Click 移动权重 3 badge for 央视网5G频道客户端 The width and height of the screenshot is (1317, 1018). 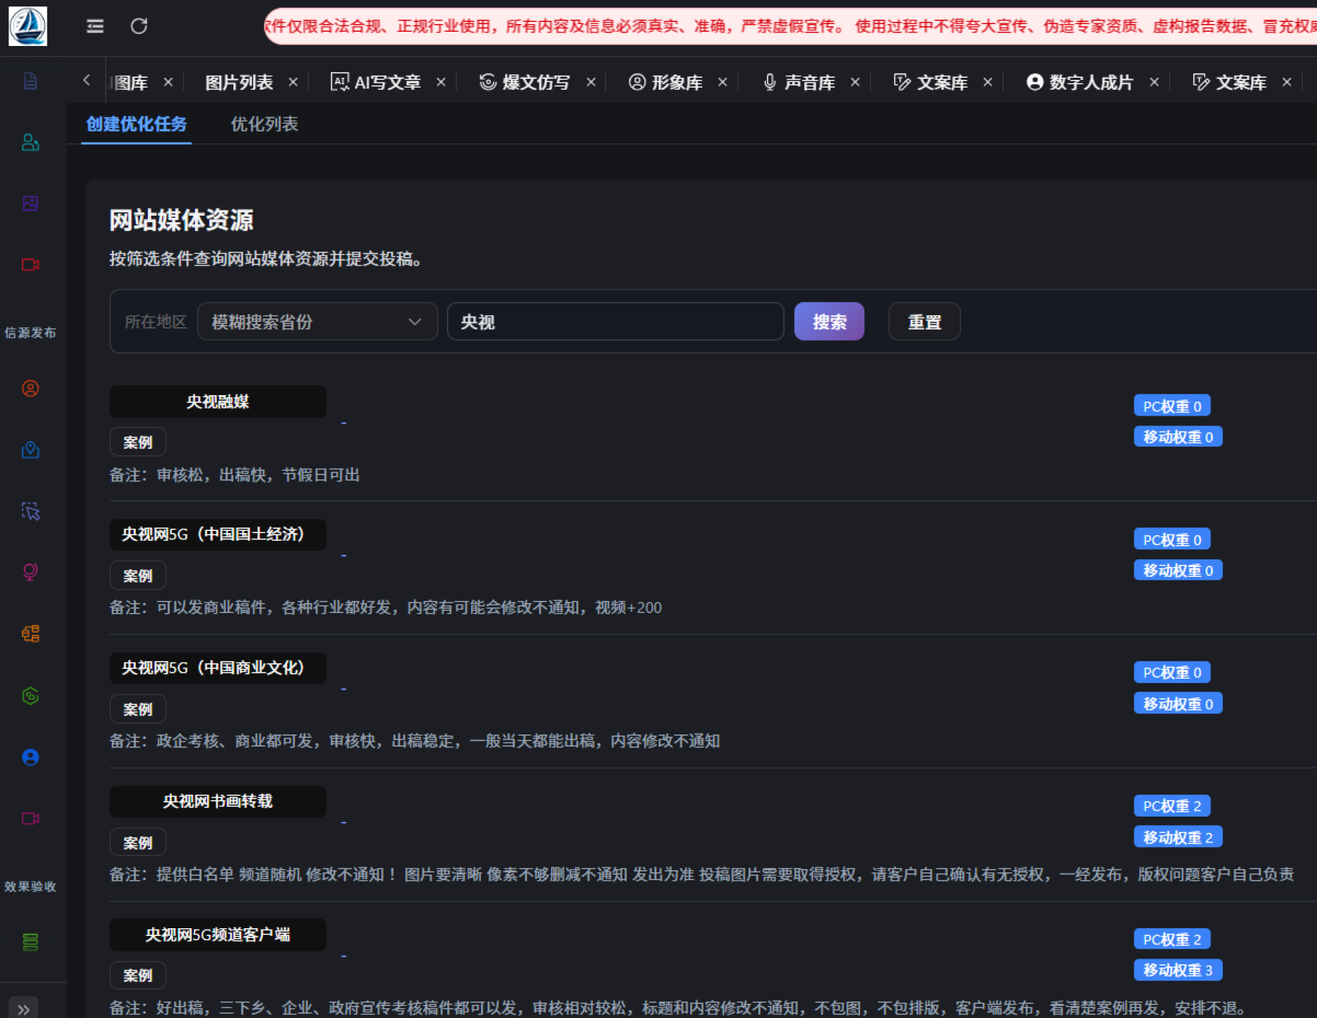coord(1178,970)
